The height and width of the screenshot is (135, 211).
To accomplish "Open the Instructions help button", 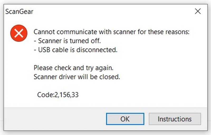I will pyautogui.click(x=175, y=119).
